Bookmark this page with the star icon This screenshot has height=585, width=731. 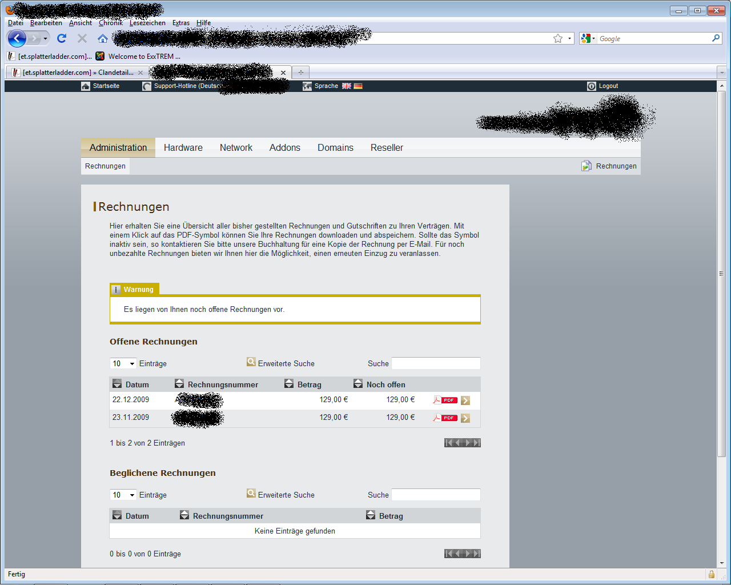(x=558, y=38)
